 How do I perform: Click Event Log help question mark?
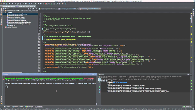click(x=99, y=92)
